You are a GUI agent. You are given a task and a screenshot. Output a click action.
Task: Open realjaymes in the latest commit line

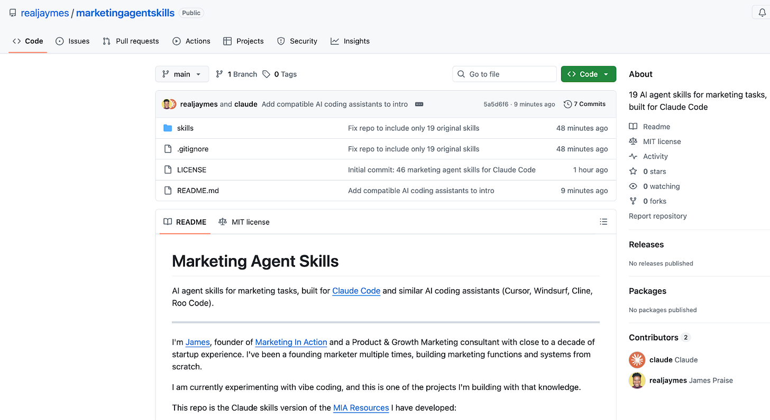(199, 104)
